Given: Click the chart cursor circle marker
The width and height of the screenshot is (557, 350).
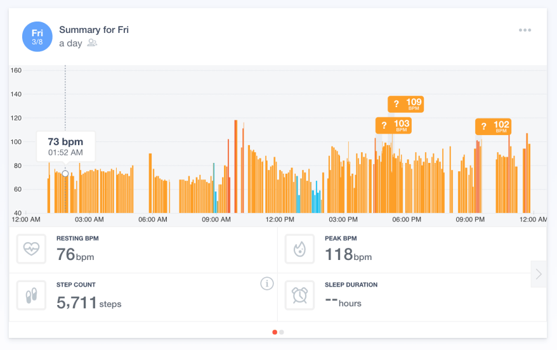Looking at the screenshot, I should (65, 174).
